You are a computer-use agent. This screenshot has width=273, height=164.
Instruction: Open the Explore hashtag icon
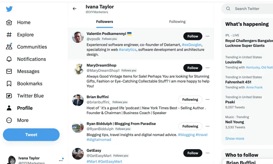coord(9,35)
